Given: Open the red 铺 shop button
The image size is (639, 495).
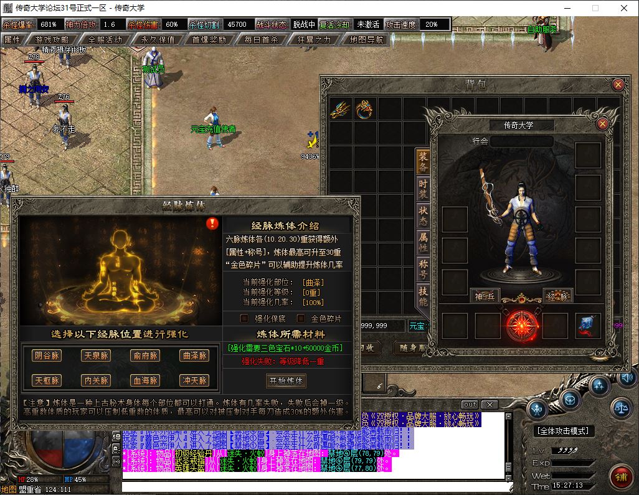Looking at the screenshot, I should (x=621, y=476).
